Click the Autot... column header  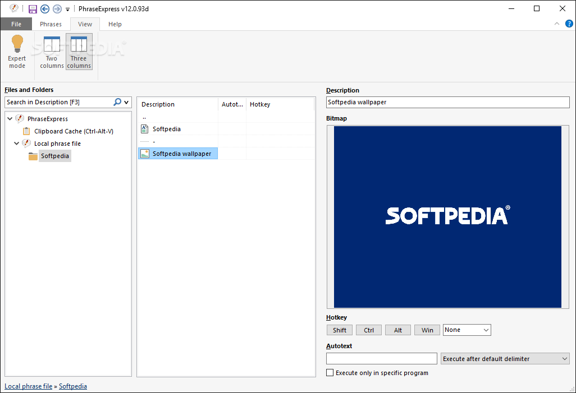232,104
